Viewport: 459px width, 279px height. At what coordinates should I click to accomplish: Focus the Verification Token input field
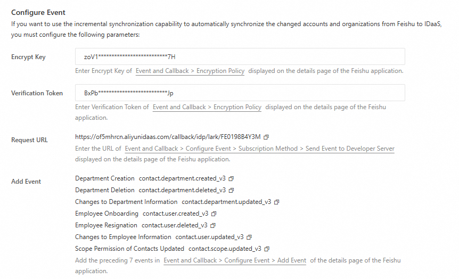pos(240,93)
